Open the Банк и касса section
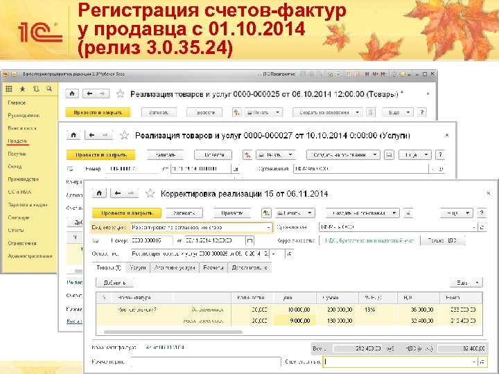This screenshot has height=374, width=499. [x=22, y=128]
